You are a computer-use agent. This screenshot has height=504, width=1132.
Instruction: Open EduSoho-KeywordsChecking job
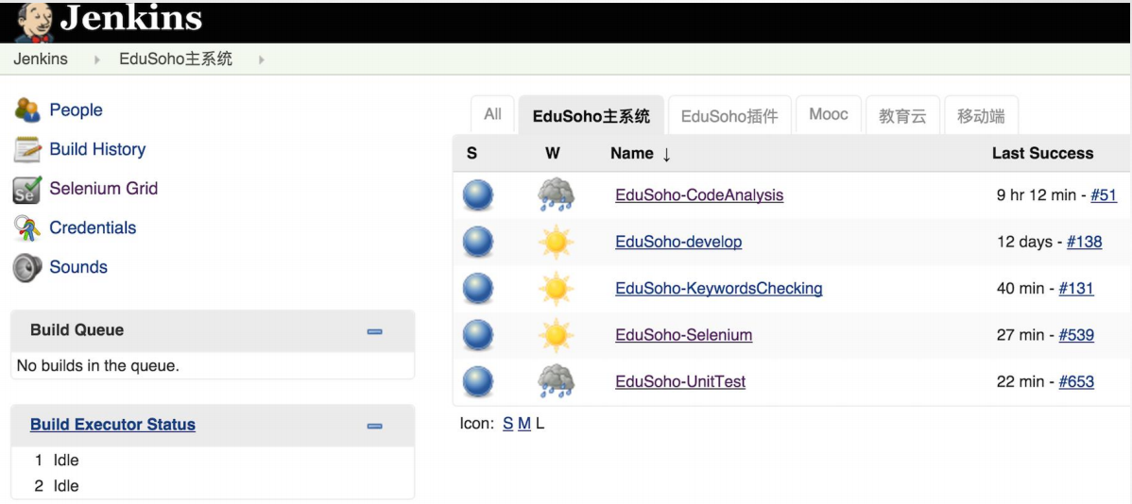(719, 289)
